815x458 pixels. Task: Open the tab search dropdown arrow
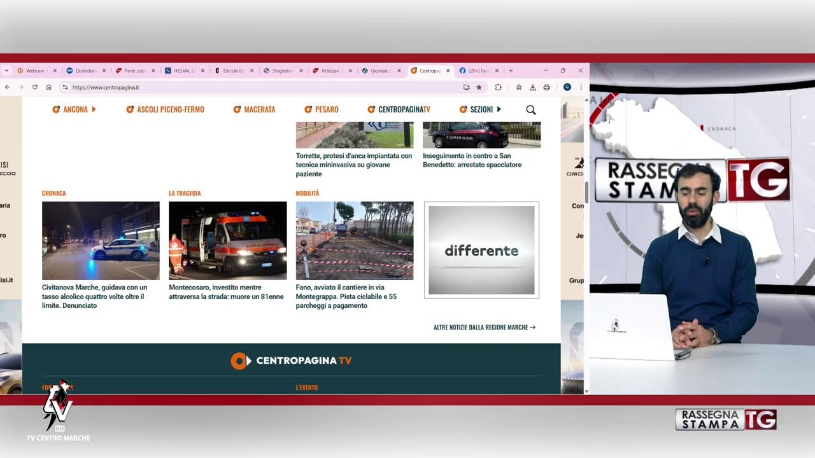[6, 71]
